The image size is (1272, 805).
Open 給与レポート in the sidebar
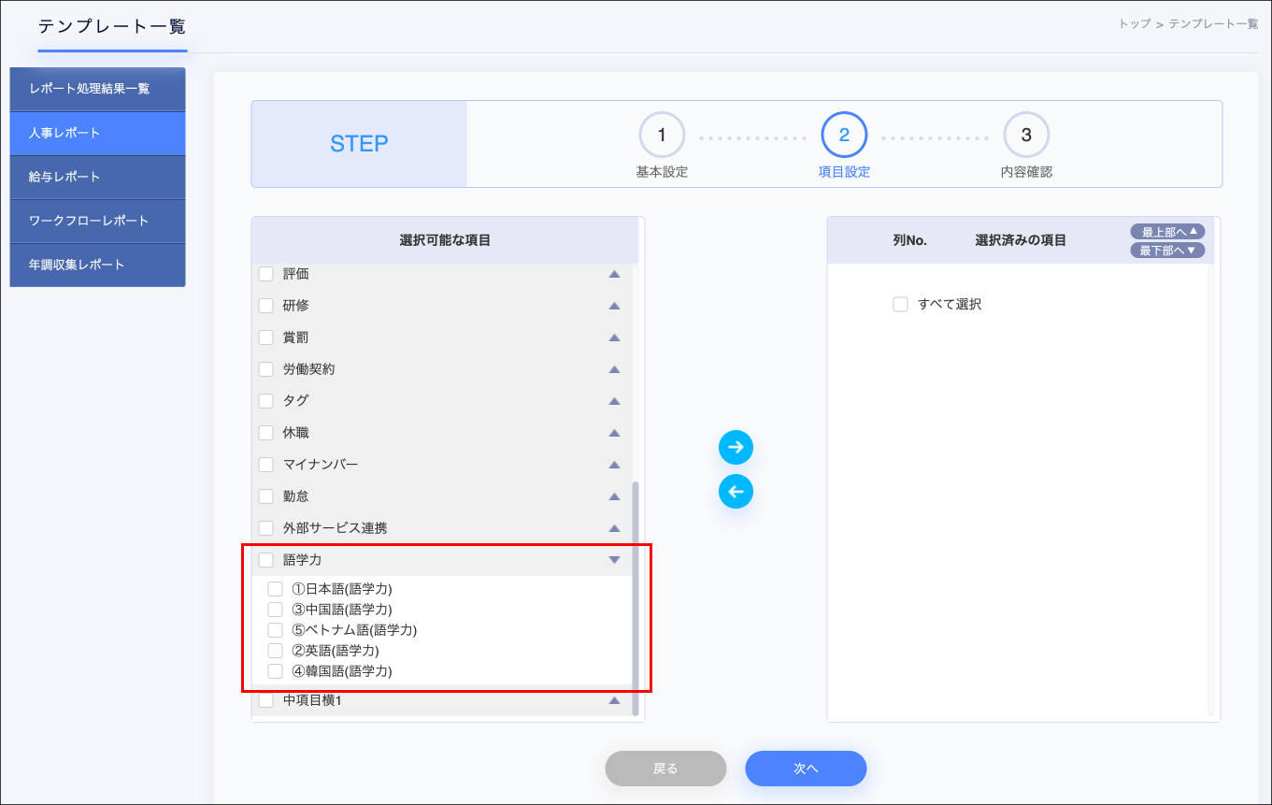point(97,177)
